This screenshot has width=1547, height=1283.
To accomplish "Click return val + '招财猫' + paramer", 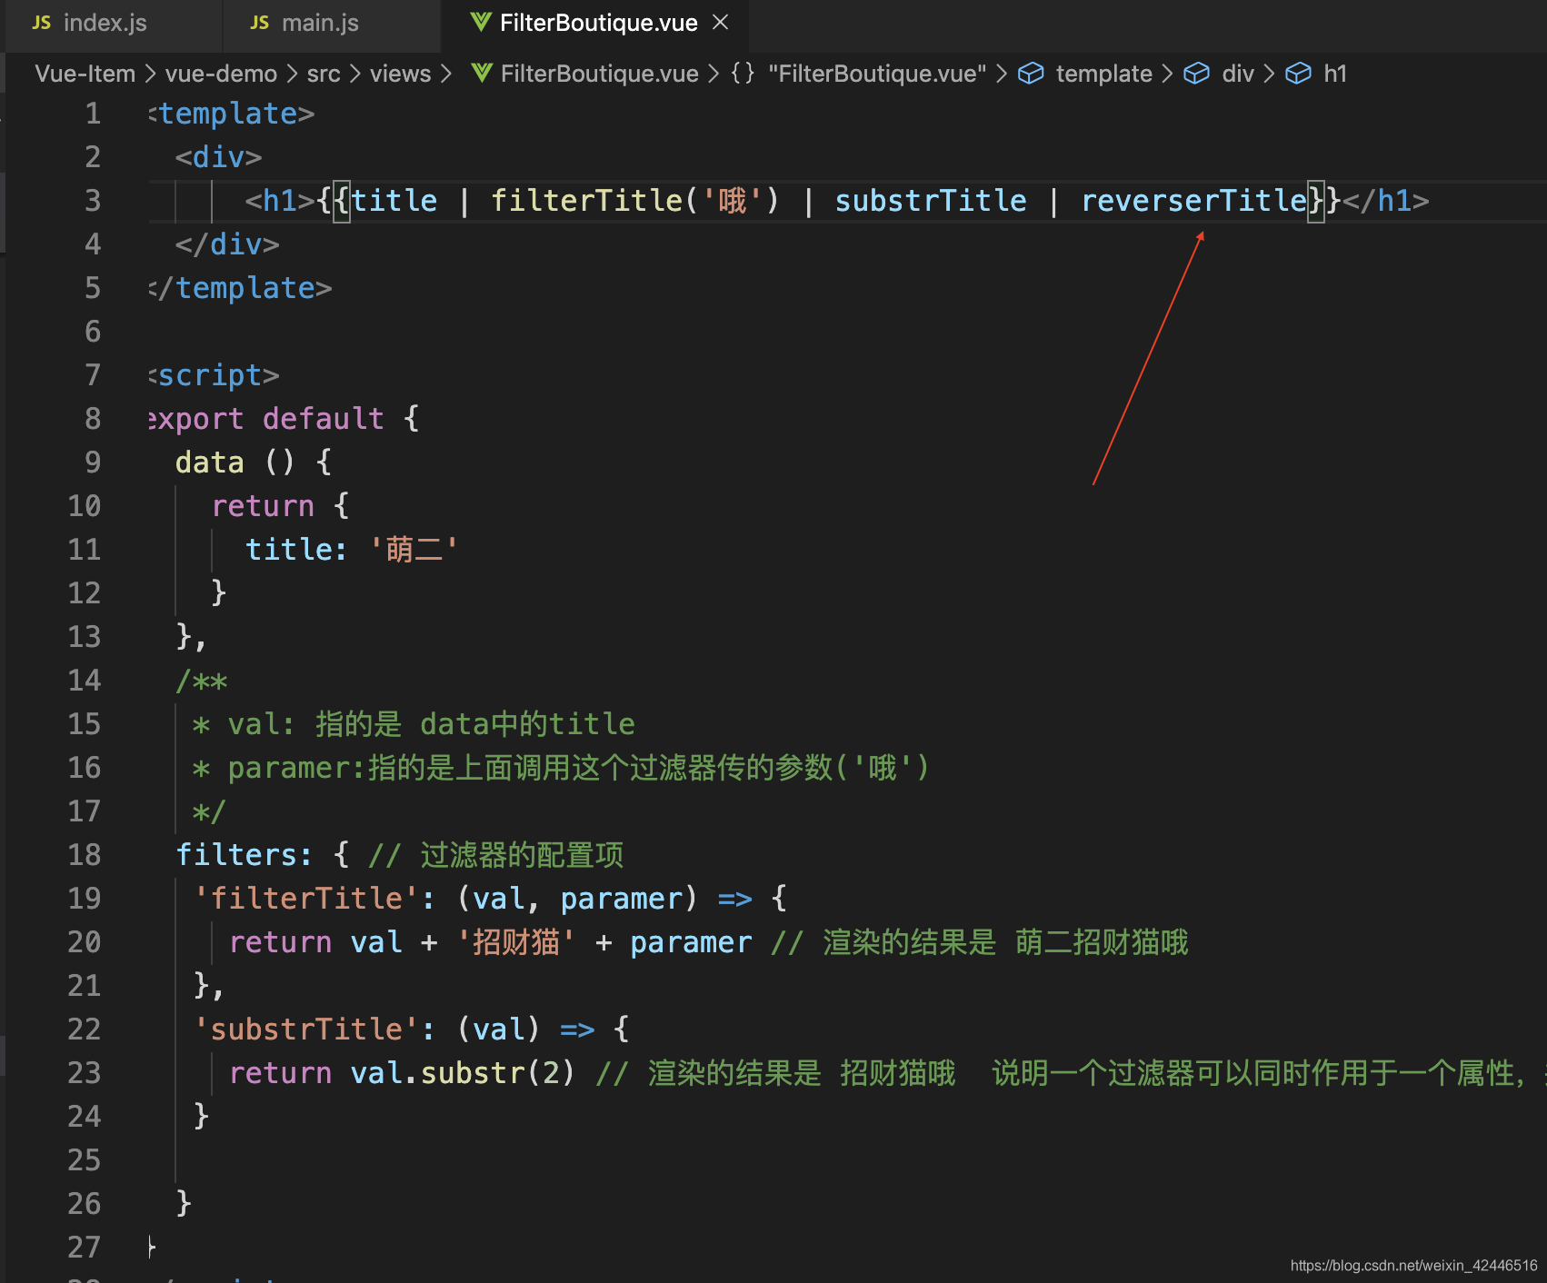I will 491,941.
